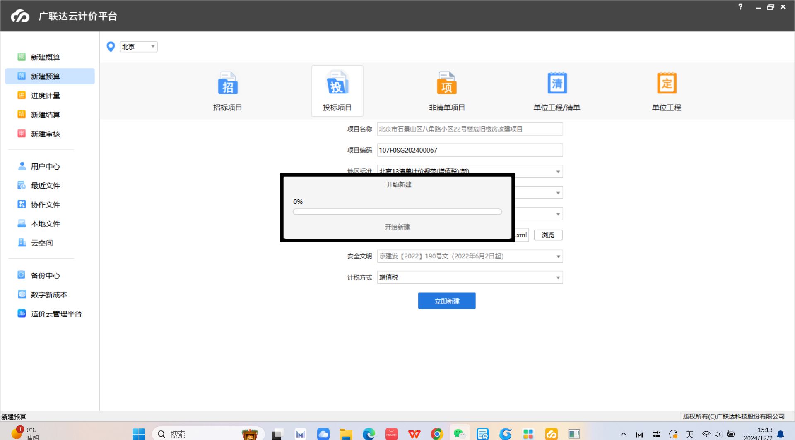Show hidden tray icons chevron

[623, 434]
